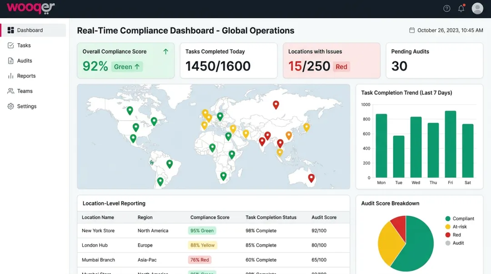Image resolution: width=491 pixels, height=274 pixels.
Task: Click the Tuesday bar in completion trend chart
Action: [399, 157]
